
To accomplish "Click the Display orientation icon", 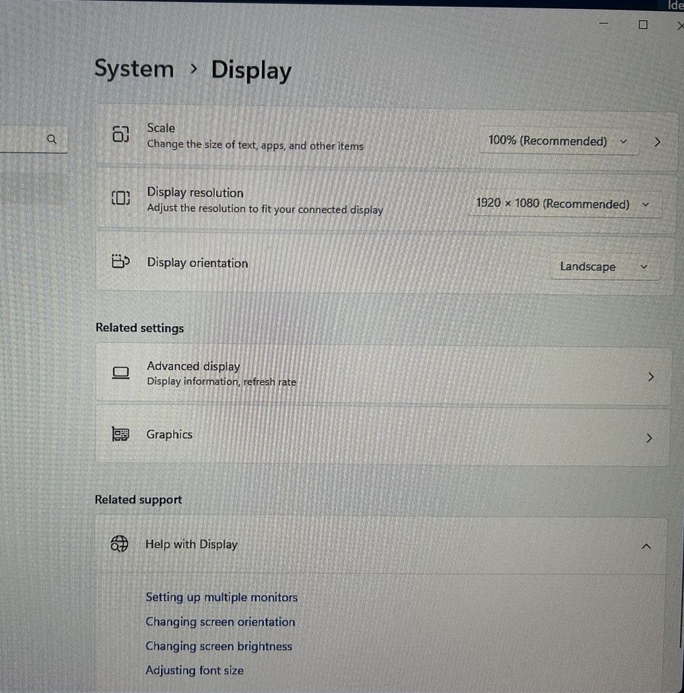I will [121, 262].
